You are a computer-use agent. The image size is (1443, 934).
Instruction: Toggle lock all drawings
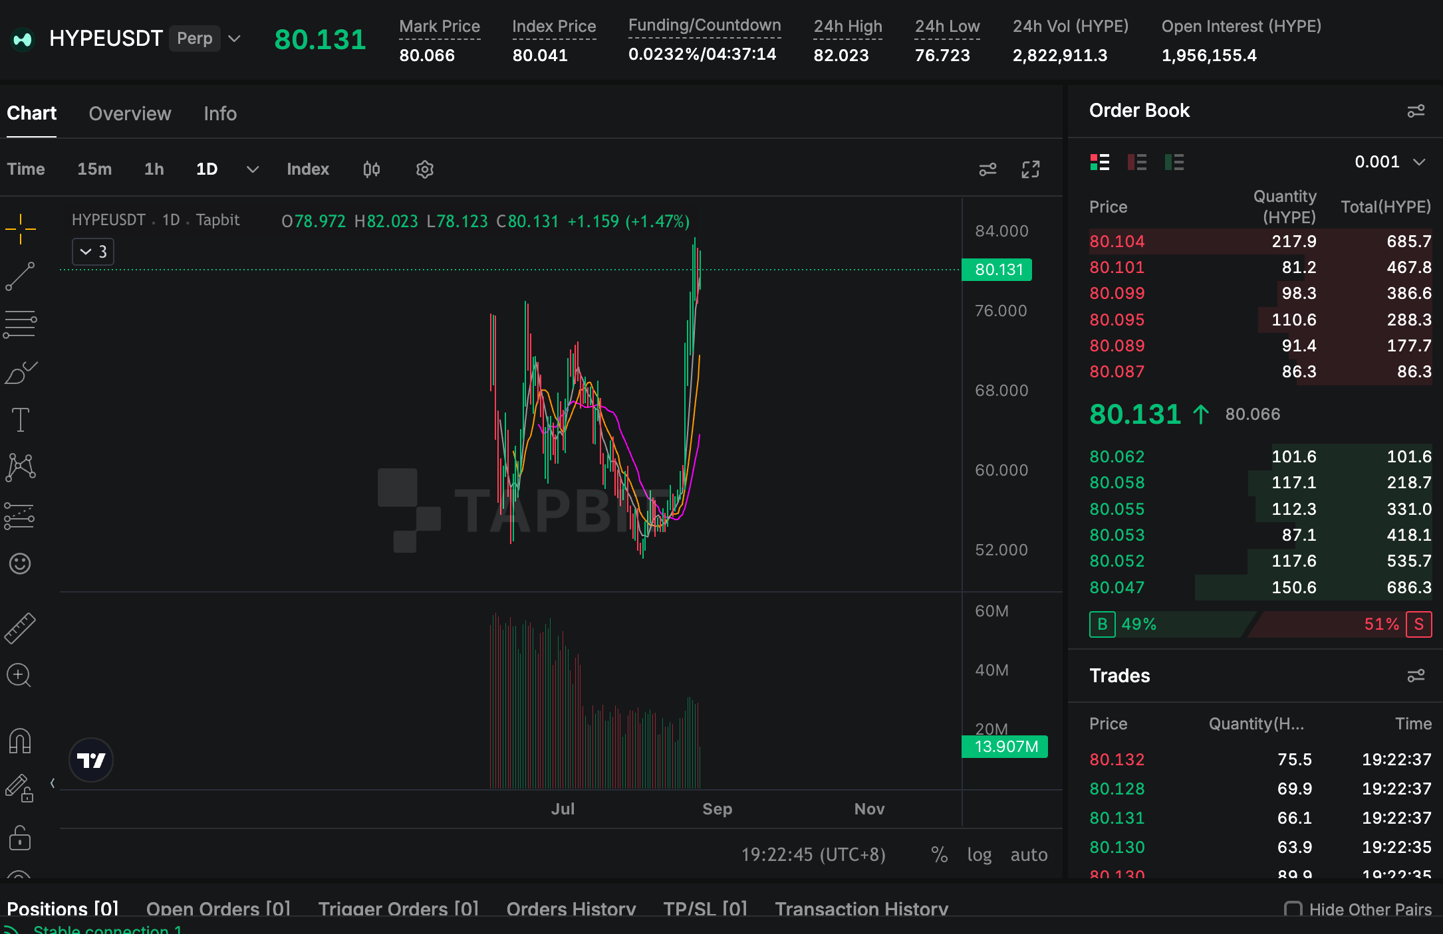[20, 837]
